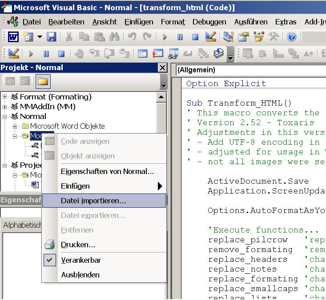The height and width of the screenshot is (300, 326).
Task: Click Step Into on debug toolbar
Action: click(x=94, y=54)
